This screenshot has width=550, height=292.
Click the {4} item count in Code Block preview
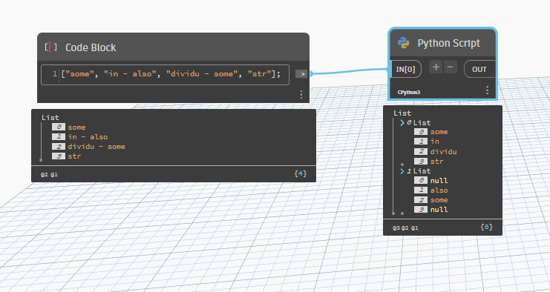[x=301, y=173]
